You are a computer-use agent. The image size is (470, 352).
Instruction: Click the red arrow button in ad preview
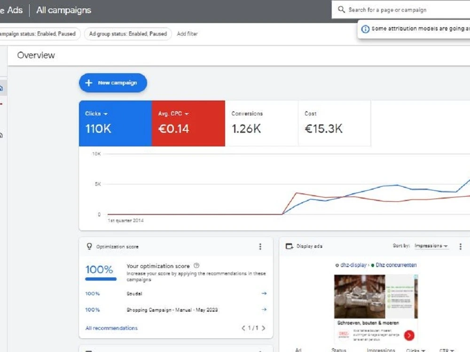[409, 336]
